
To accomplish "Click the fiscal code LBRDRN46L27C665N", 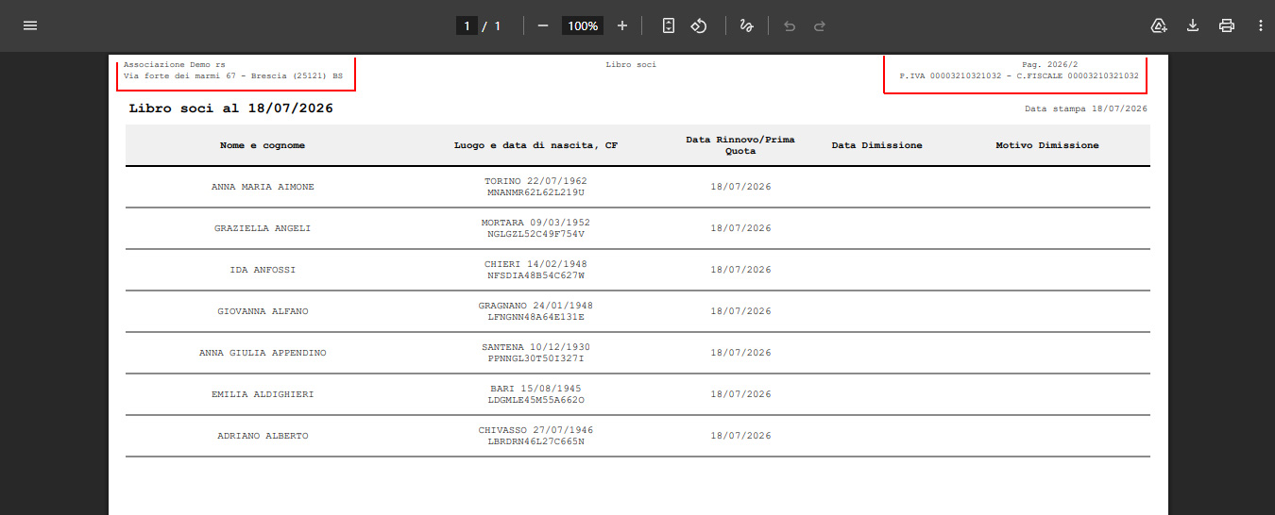I will (535, 441).
